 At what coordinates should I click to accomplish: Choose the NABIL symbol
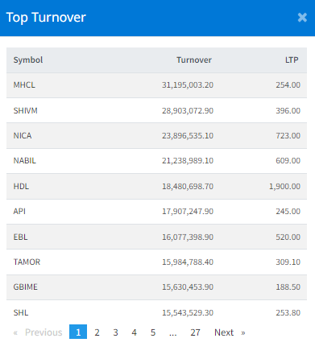pyautogui.click(x=24, y=160)
